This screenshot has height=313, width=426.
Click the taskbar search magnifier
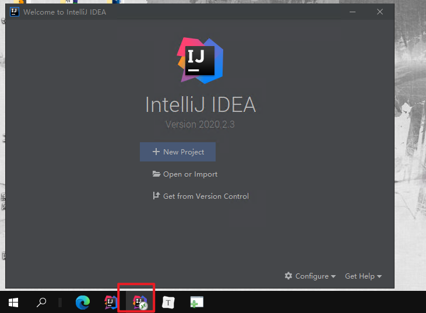[x=41, y=302]
